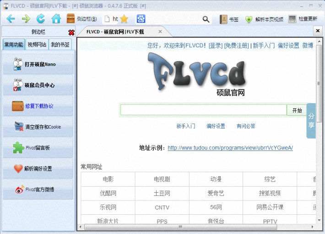Screen dimensions: 325x234
Task: Open 硕鼠会员中心 member center
Action: click(x=38, y=85)
